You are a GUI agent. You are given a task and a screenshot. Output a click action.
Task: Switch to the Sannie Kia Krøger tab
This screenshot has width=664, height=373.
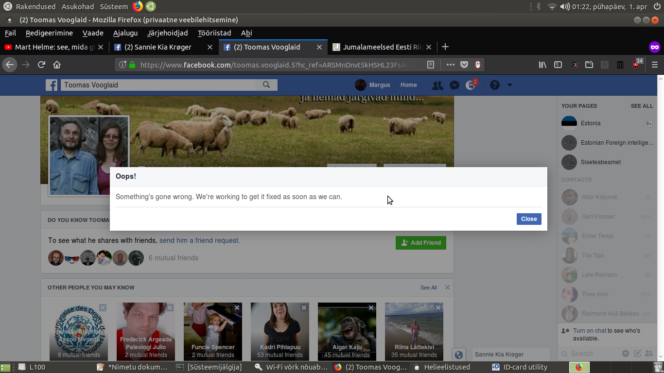[163, 47]
